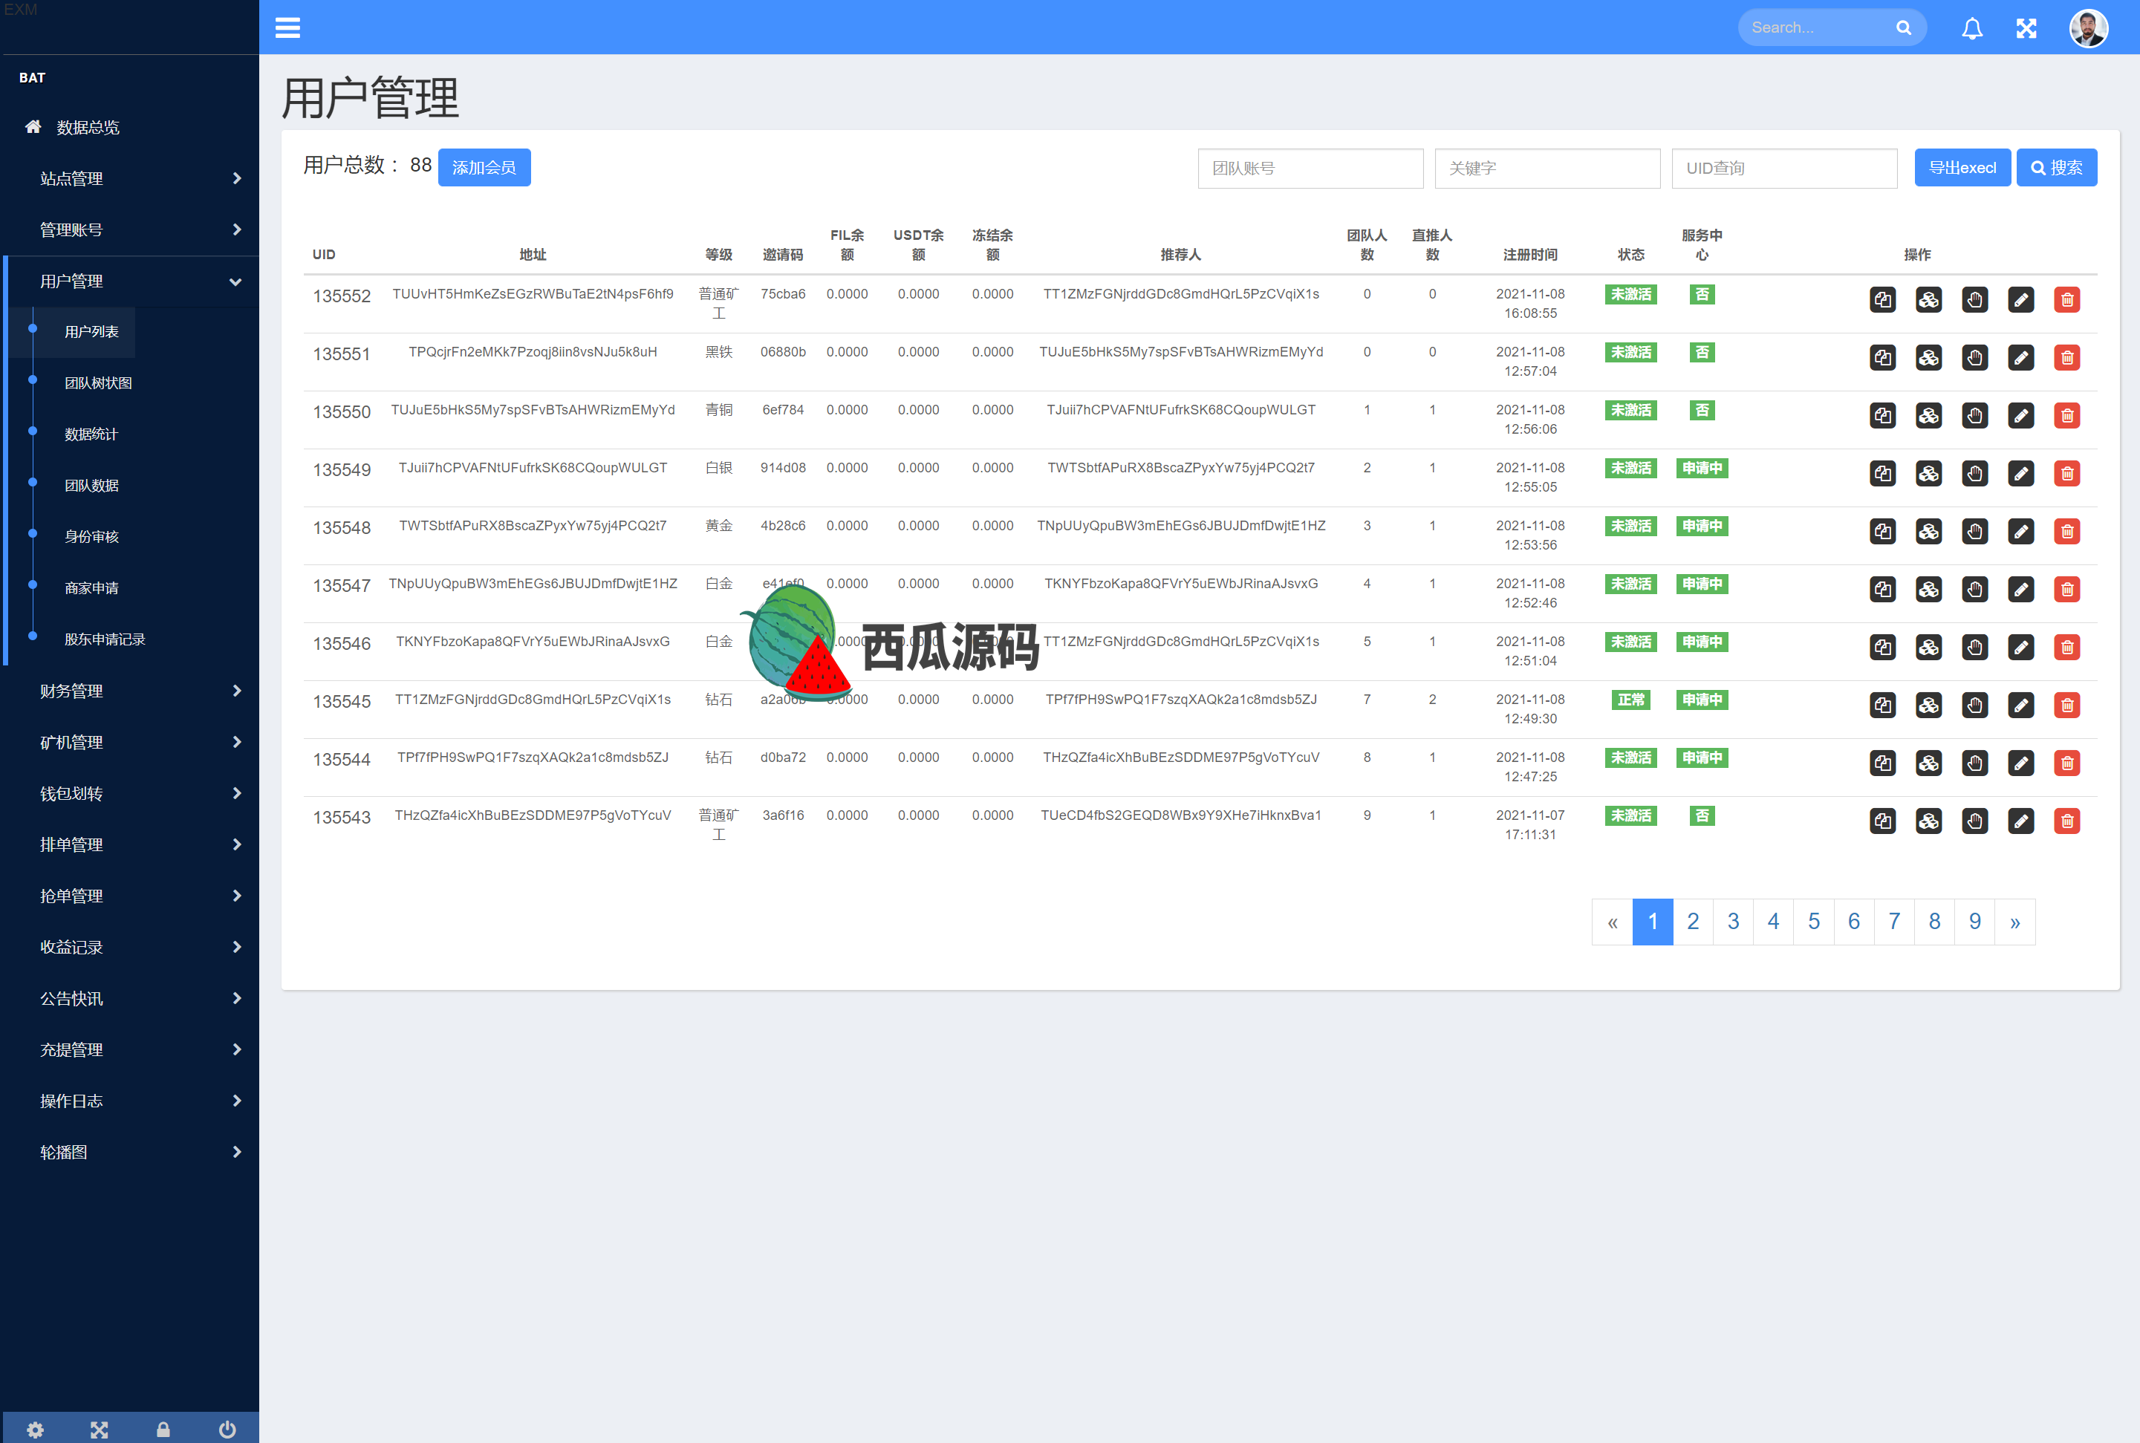Expand the 站点管理 sidebar menu
The image size is (2140, 1443).
pyautogui.click(x=130, y=178)
